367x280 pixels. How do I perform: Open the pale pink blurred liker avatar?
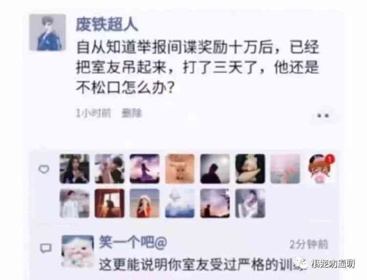point(285,169)
